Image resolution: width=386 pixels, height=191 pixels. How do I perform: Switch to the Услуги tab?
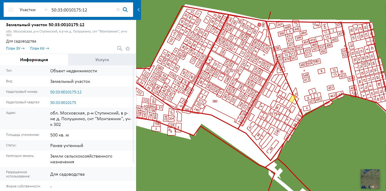click(102, 60)
